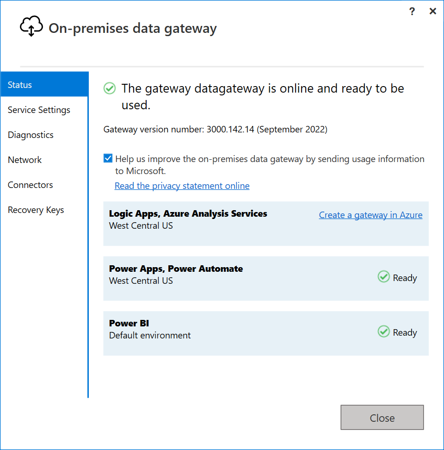View the Recovery Keys page
The width and height of the screenshot is (444, 450).
click(x=36, y=210)
